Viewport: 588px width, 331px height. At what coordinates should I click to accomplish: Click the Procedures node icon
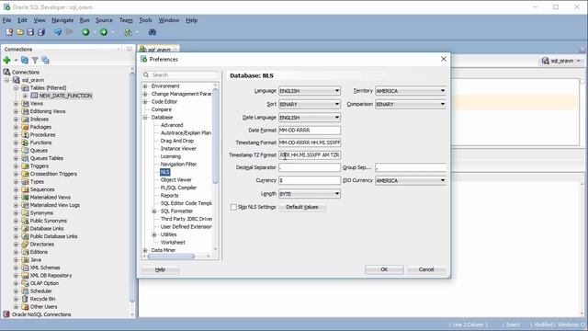(25, 135)
